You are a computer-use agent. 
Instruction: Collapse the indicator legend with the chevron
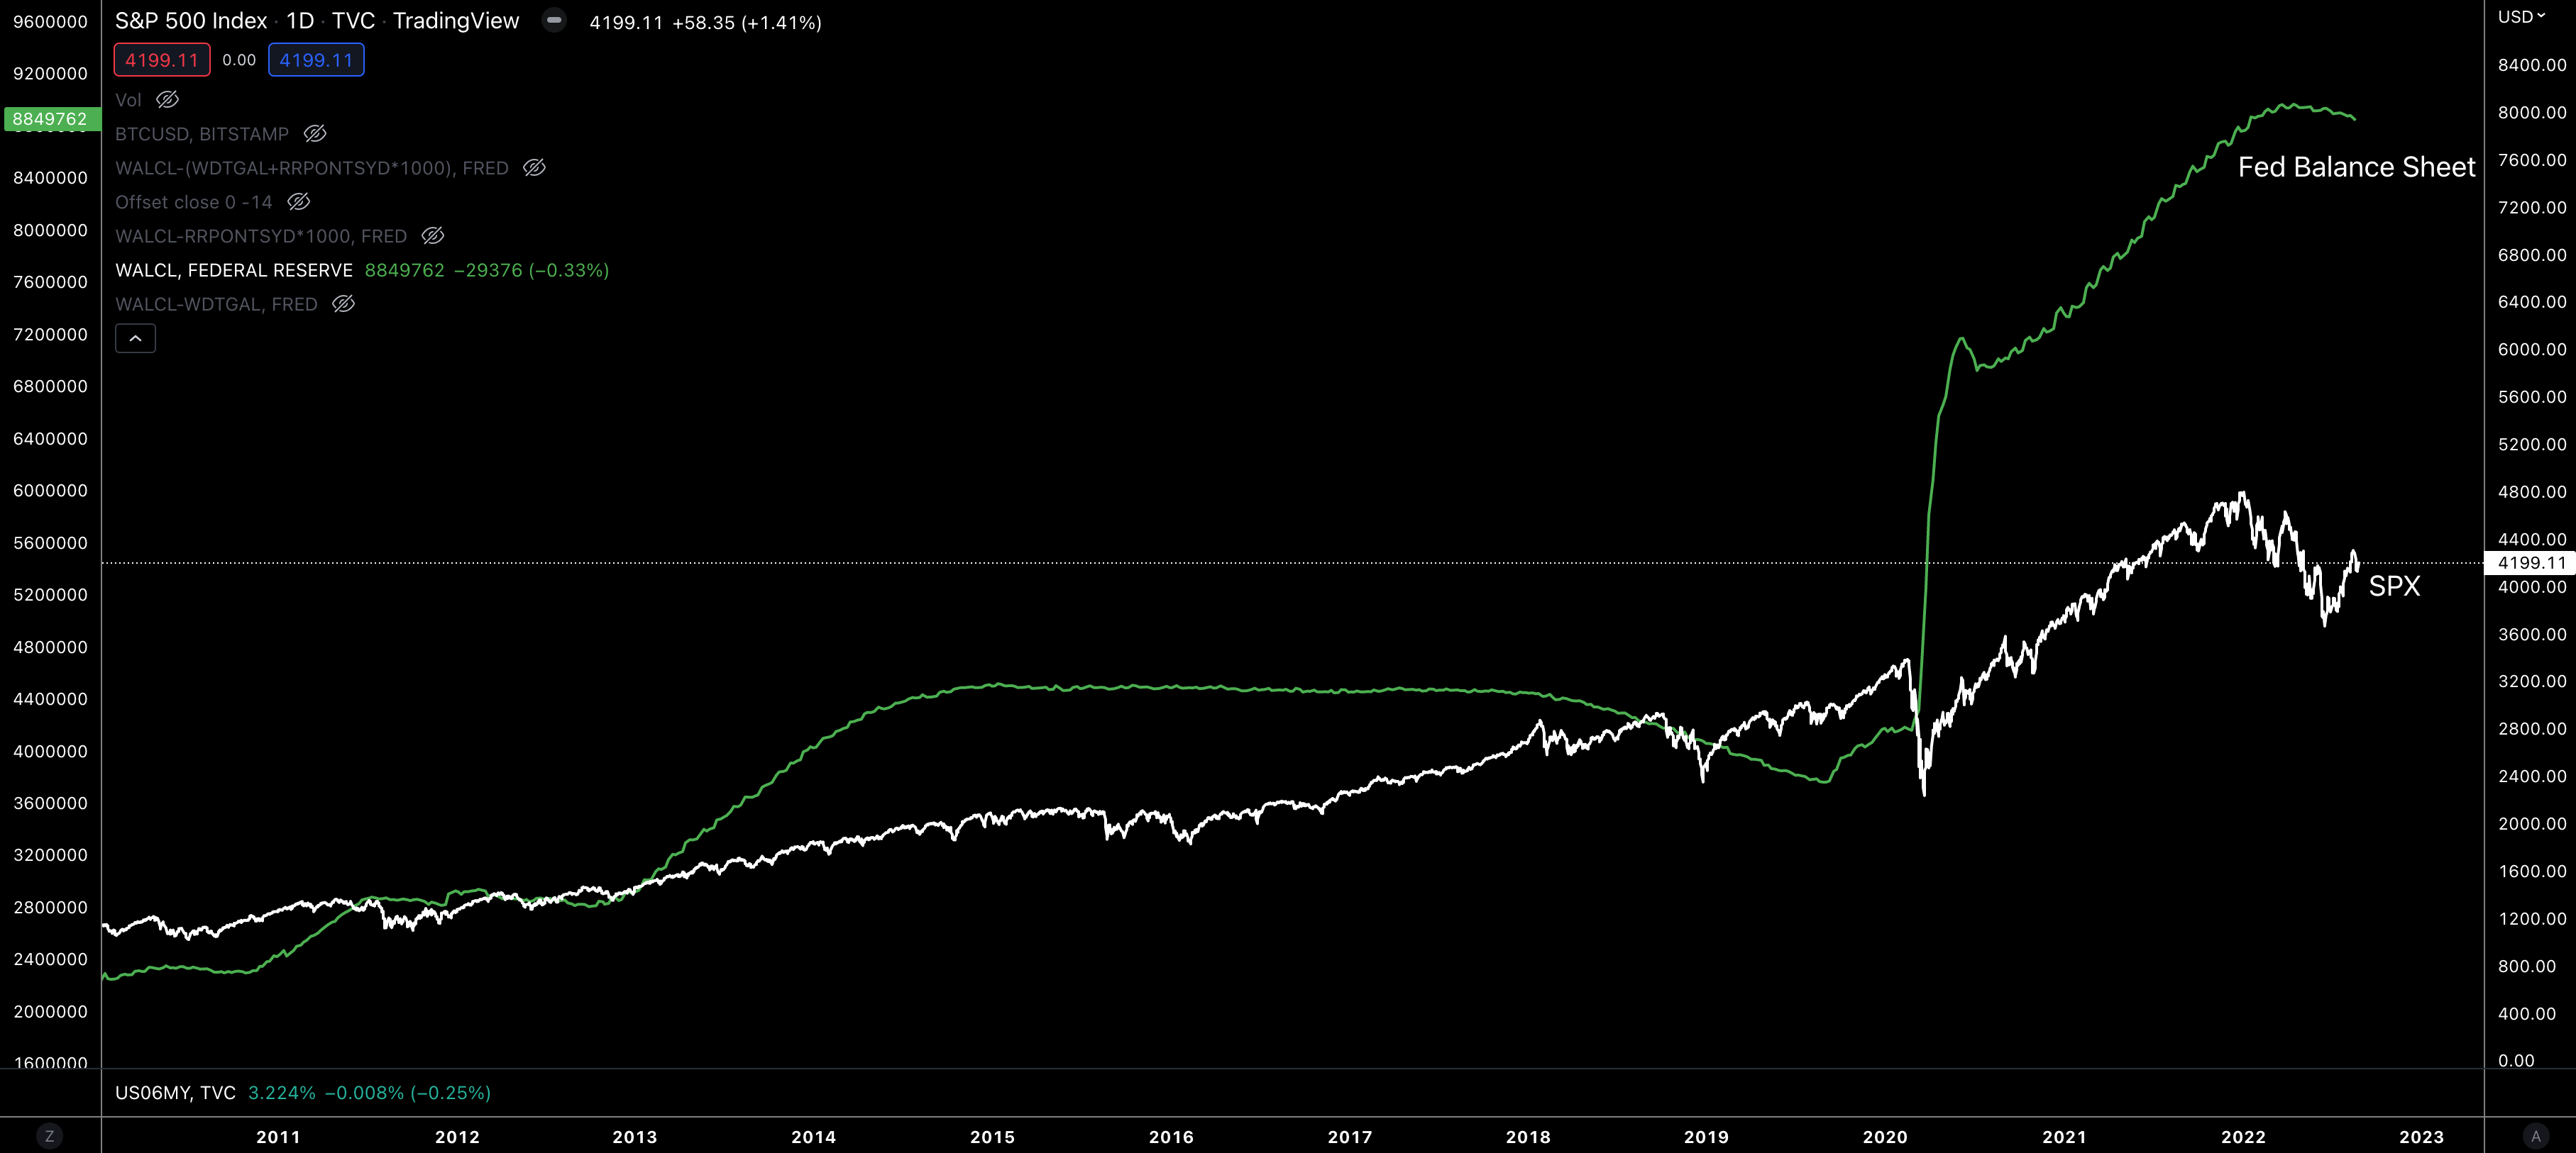tap(135, 339)
